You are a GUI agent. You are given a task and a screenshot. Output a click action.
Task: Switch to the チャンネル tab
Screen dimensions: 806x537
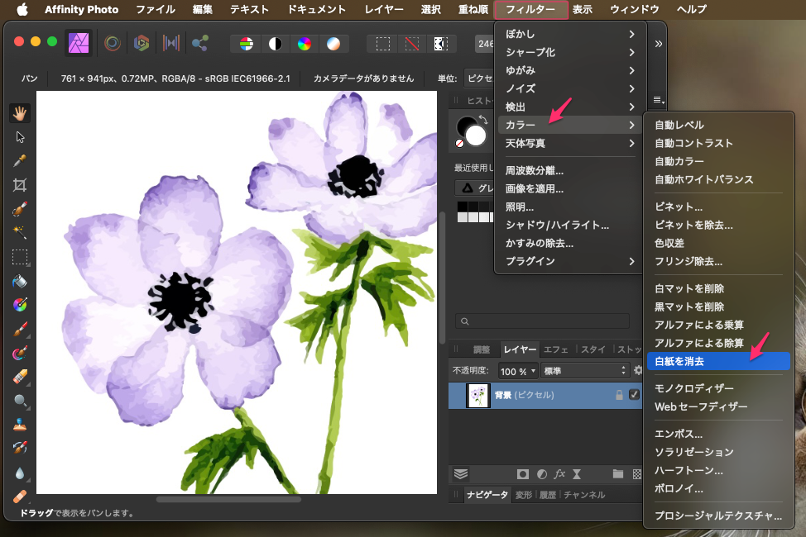584,495
